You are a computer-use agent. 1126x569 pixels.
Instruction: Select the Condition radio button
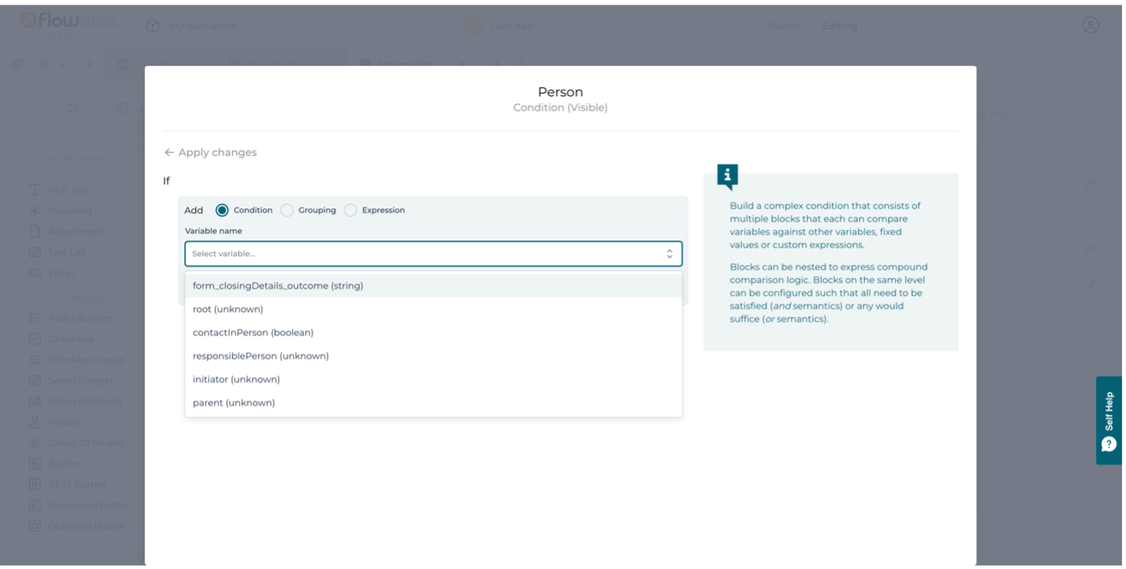pyautogui.click(x=222, y=210)
